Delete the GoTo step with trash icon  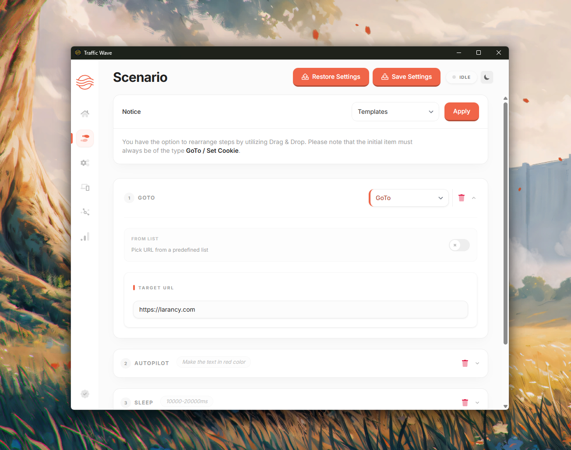point(462,198)
